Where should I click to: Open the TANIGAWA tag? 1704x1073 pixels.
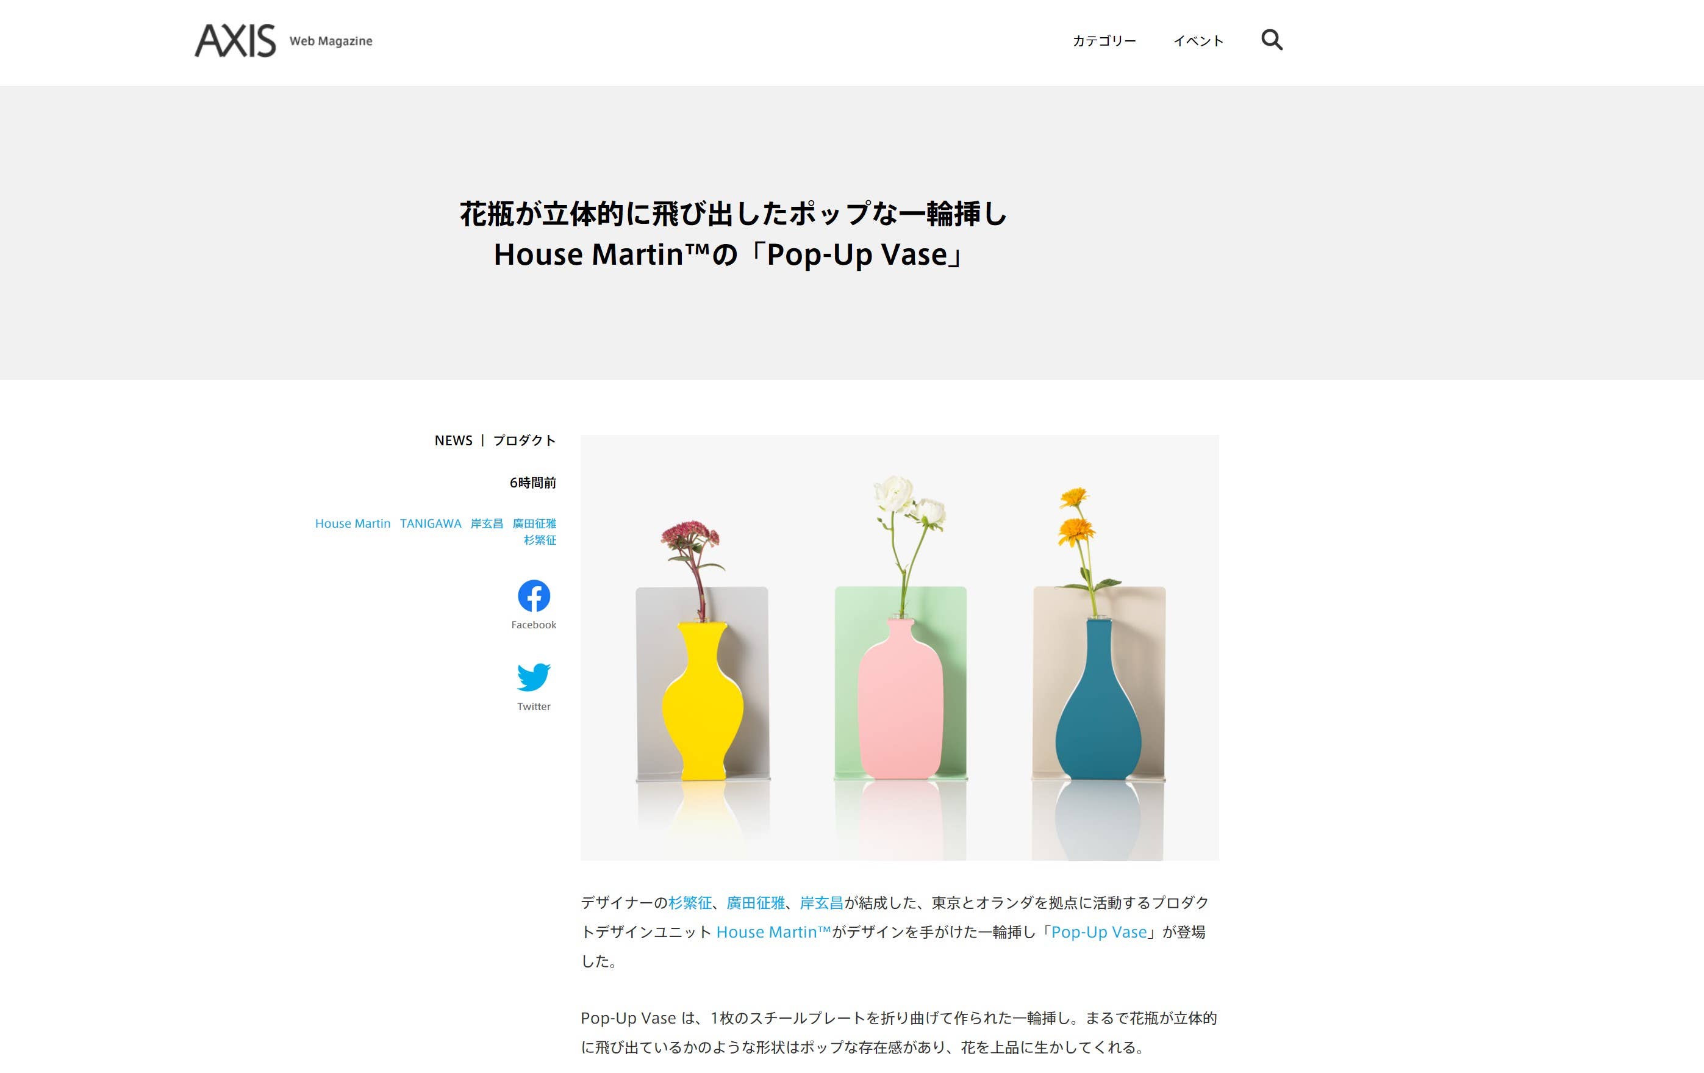pos(430,524)
